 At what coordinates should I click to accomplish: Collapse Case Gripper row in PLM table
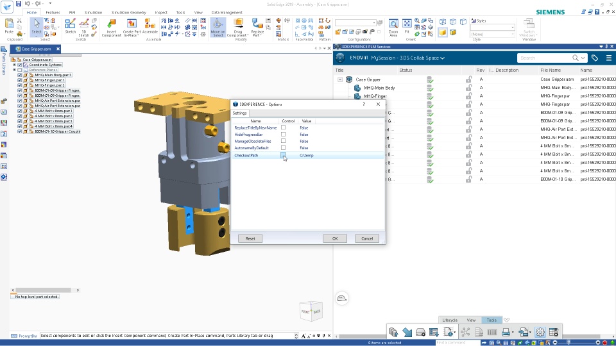340,79
